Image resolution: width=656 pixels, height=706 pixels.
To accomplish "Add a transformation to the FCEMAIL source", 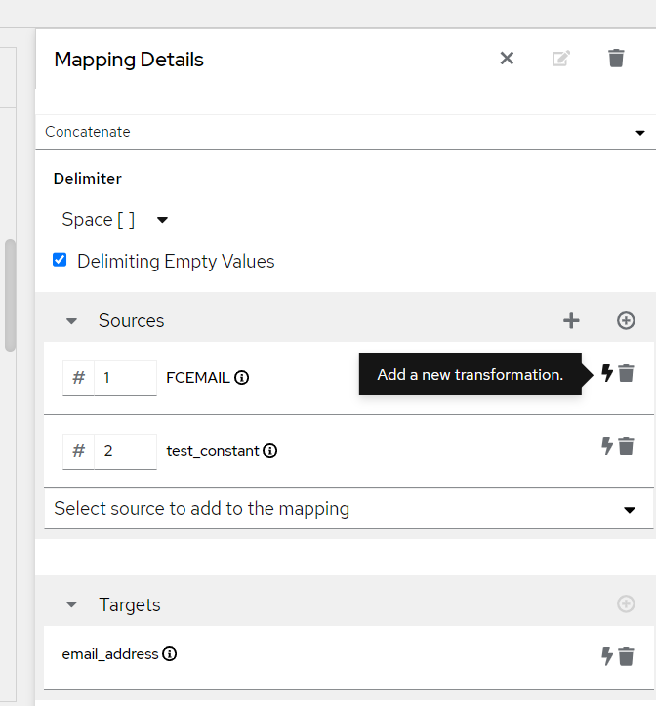I will click(x=607, y=373).
